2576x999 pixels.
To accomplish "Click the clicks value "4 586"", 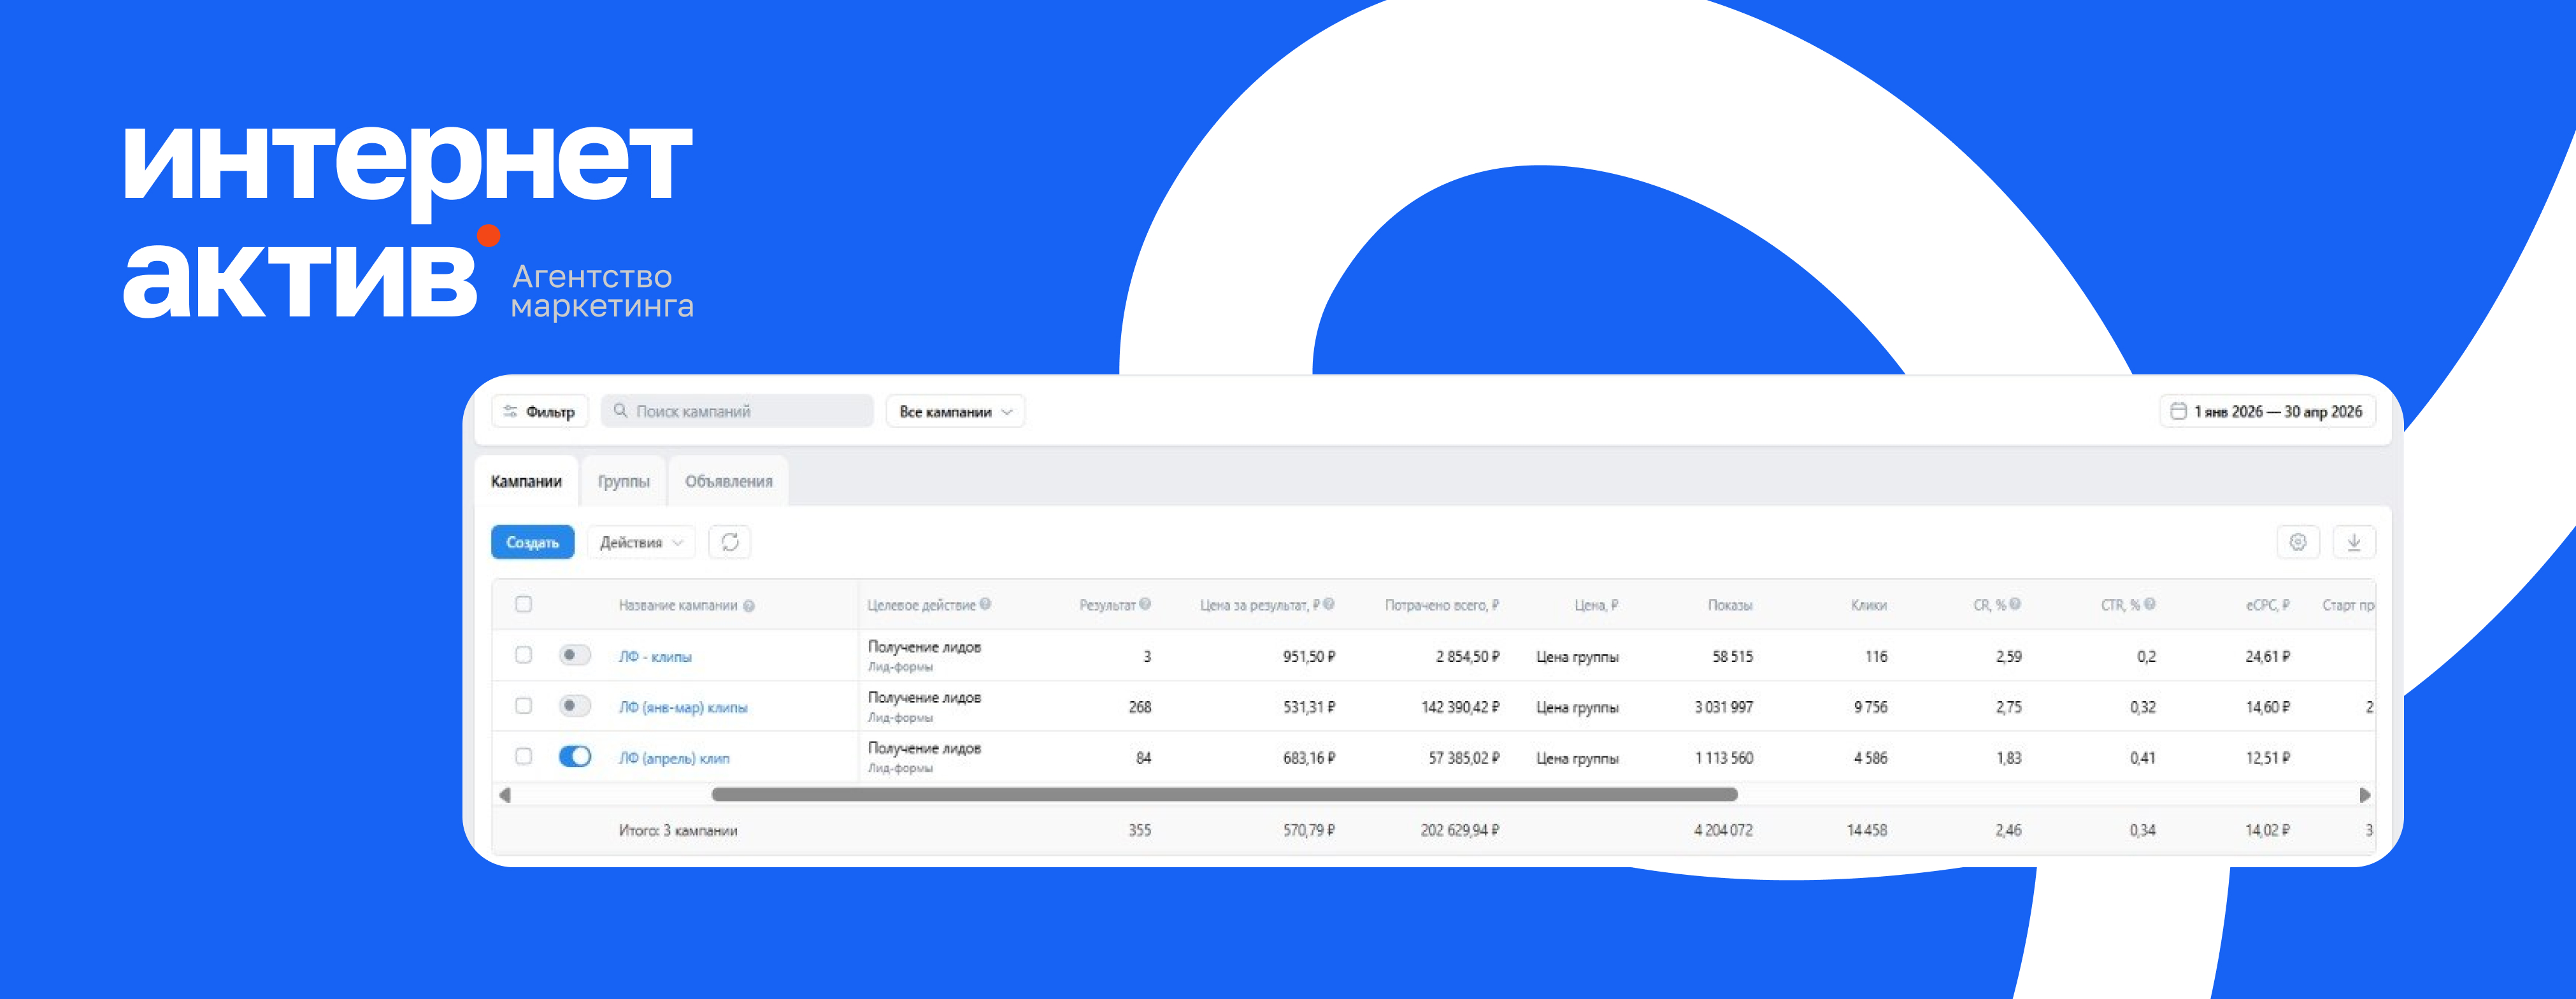I will point(1871,758).
